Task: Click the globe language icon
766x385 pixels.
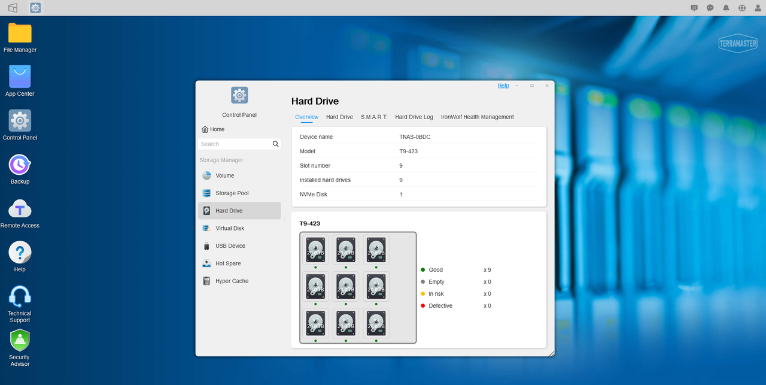Action: pyautogui.click(x=742, y=8)
